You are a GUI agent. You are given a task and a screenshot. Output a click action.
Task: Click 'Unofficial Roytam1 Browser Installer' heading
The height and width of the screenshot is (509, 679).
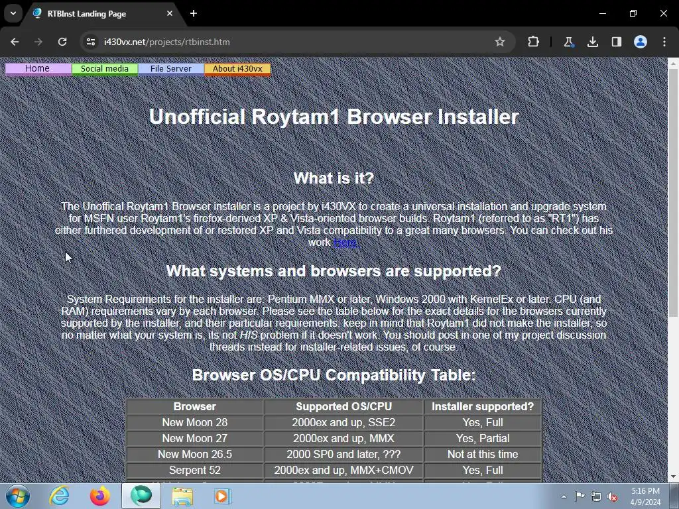point(334,117)
